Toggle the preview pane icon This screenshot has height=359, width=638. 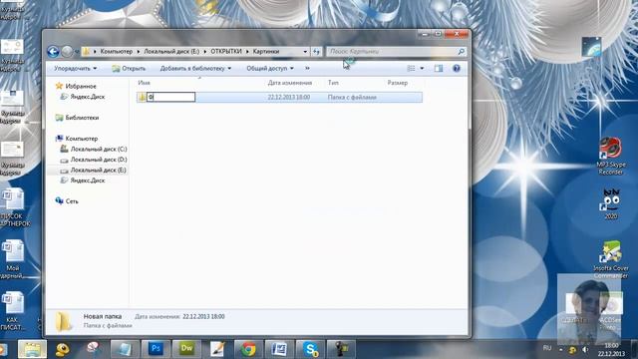point(439,69)
